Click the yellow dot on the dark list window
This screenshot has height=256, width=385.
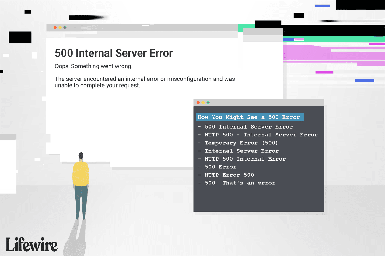tap(203, 103)
